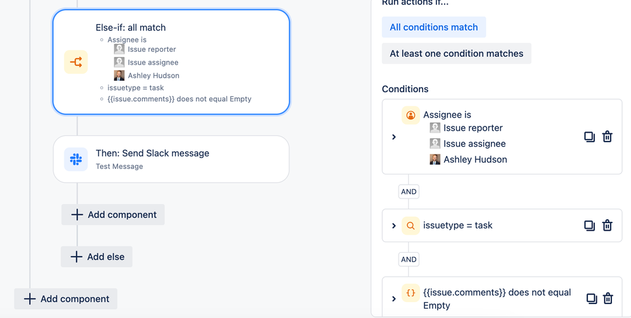Click the Slack logo icon
The width and height of the screenshot is (631, 318).
coord(76,159)
